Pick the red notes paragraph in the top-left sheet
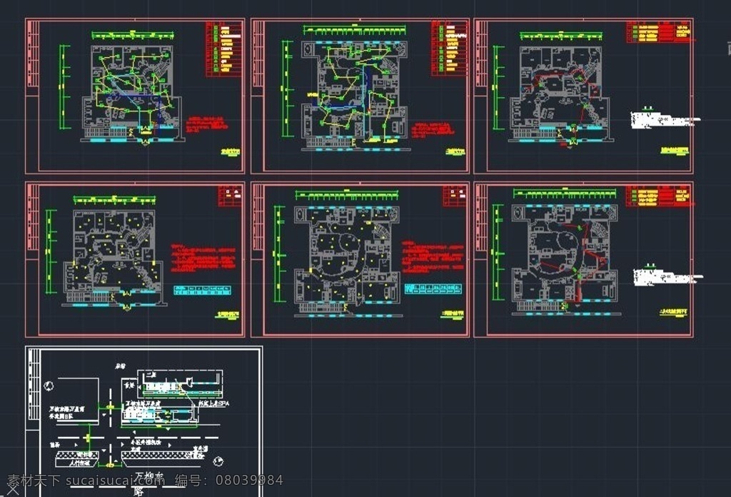Image resolution: width=731 pixels, height=497 pixels. [208, 126]
